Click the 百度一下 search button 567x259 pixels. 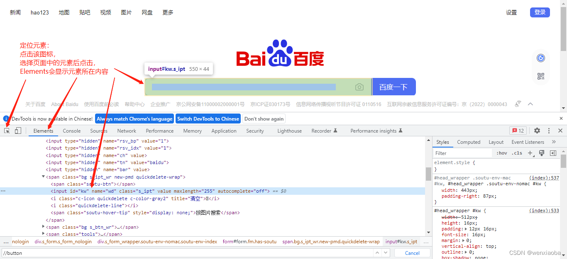pos(393,87)
